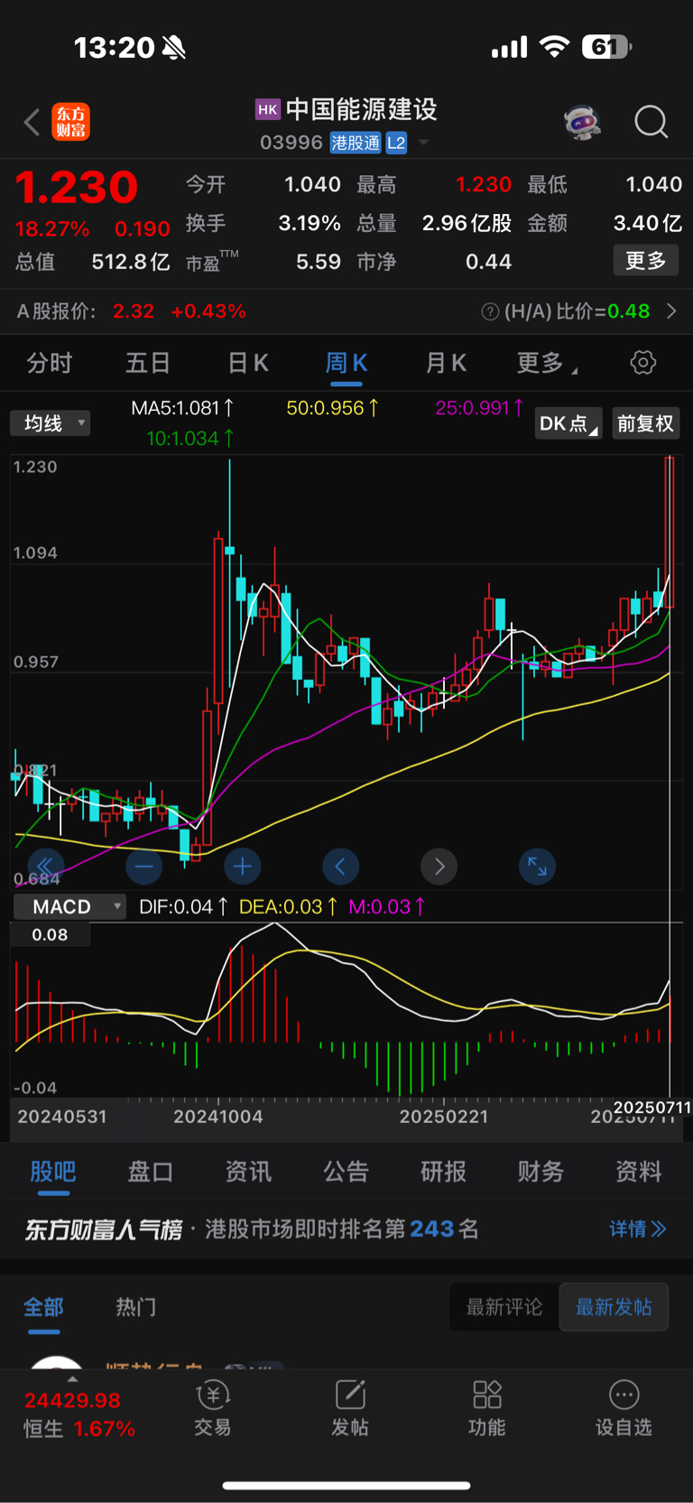Open the 公告 tab
693x1503 pixels.
[x=346, y=1172]
